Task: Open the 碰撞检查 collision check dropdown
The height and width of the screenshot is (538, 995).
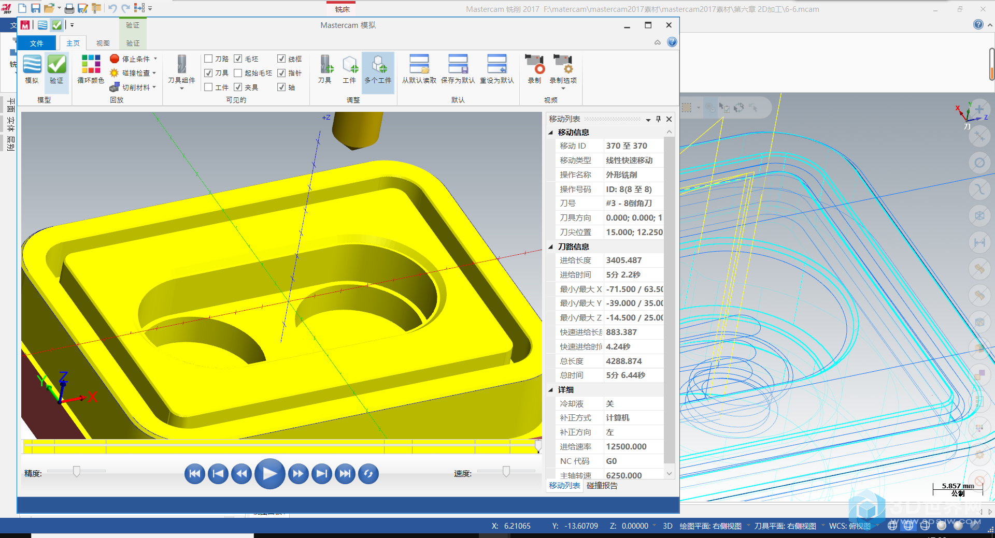Action: pyautogui.click(x=134, y=73)
